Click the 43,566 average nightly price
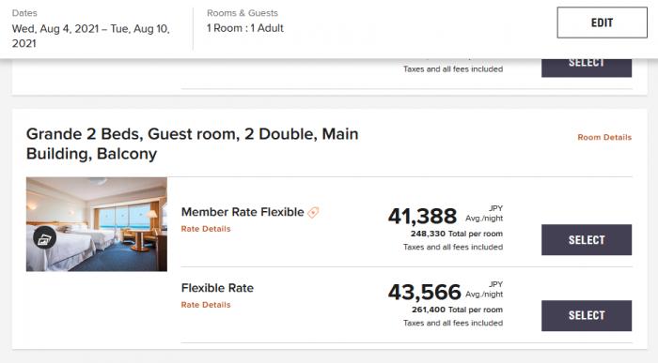Viewport: 658px width, 363px height. click(424, 293)
